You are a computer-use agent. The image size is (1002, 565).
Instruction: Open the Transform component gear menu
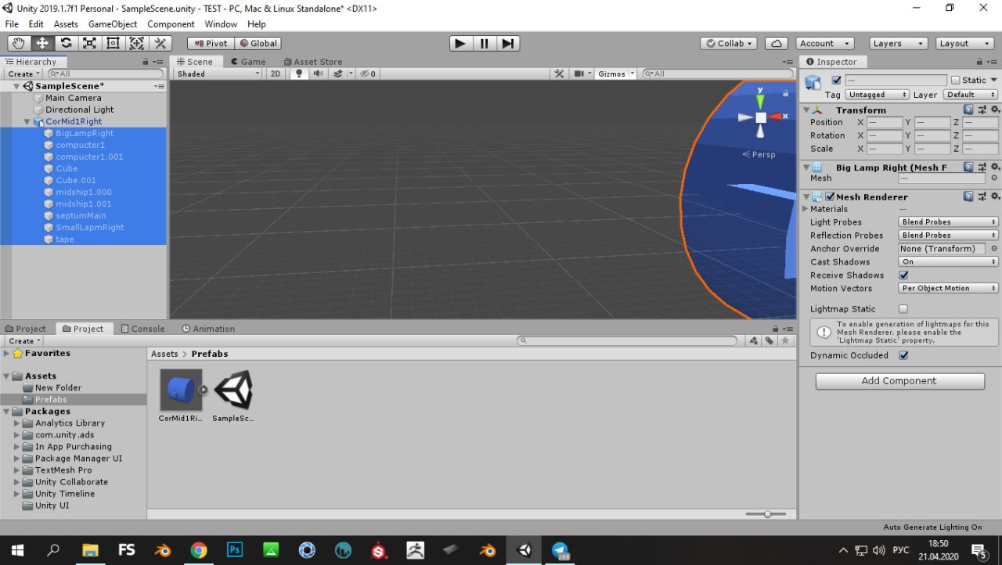(x=995, y=110)
